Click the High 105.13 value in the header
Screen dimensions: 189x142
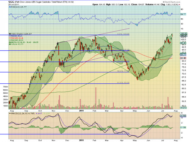pos(112,4)
